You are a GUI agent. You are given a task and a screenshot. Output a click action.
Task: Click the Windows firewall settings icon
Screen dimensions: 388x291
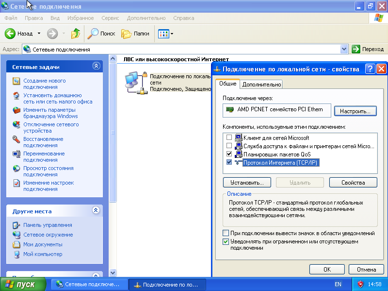point(16,110)
